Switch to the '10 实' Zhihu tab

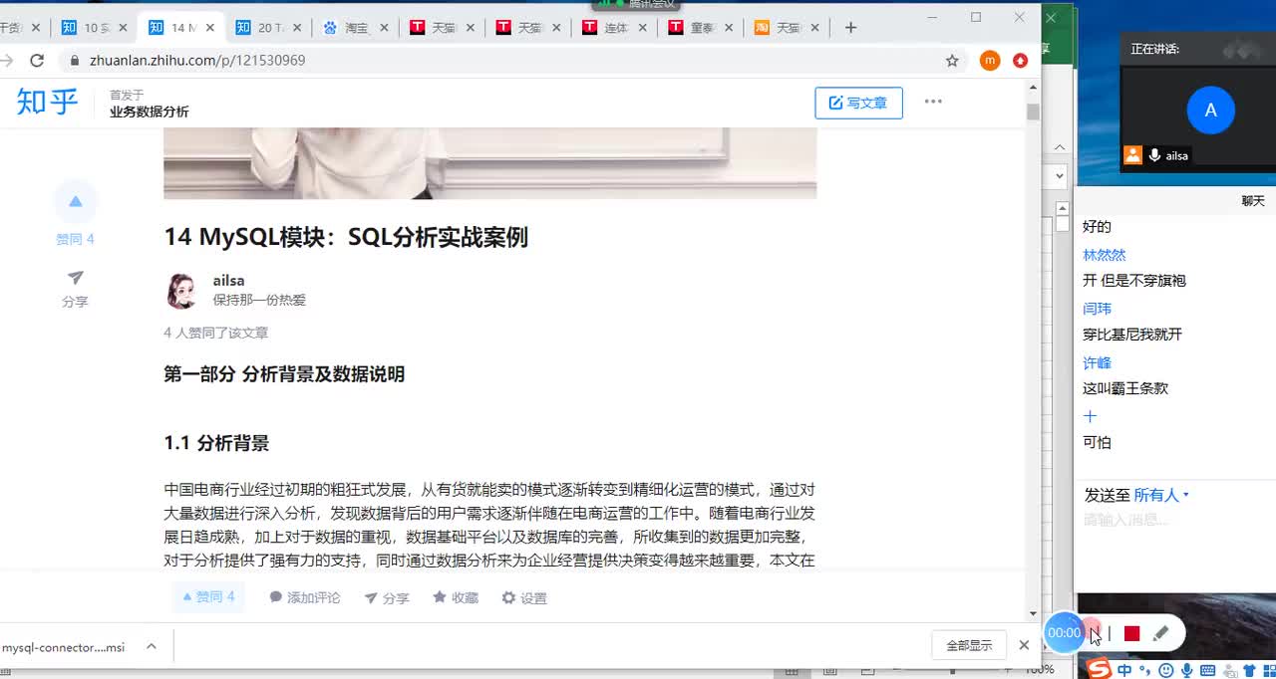click(95, 28)
